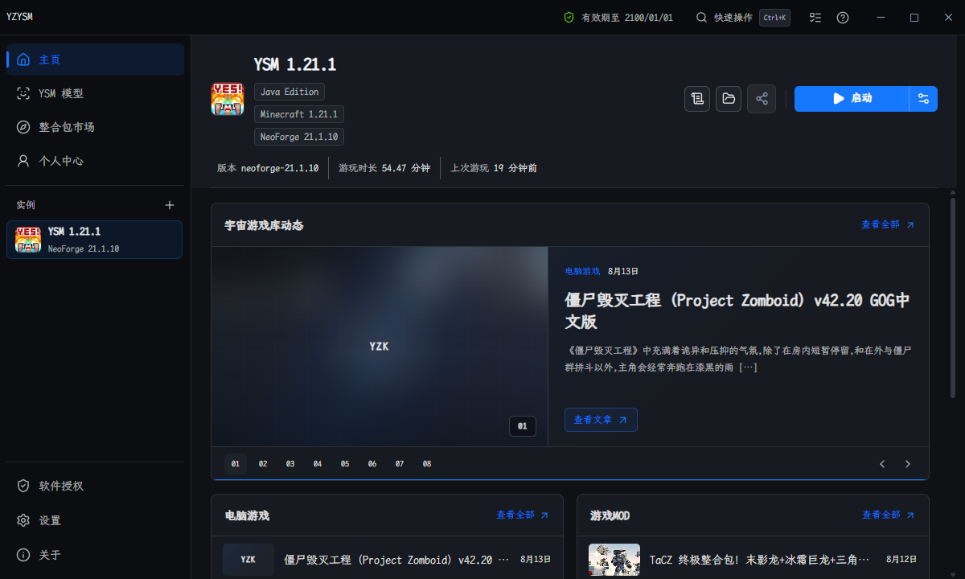Click 上次游戏 19 分钟前 stat

coord(494,168)
